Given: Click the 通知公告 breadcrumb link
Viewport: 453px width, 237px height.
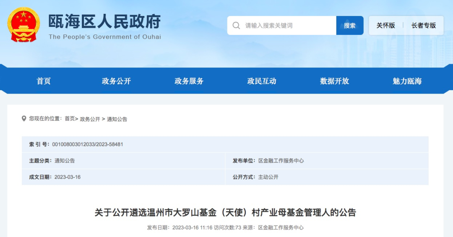Looking at the screenshot, I should [117, 119].
